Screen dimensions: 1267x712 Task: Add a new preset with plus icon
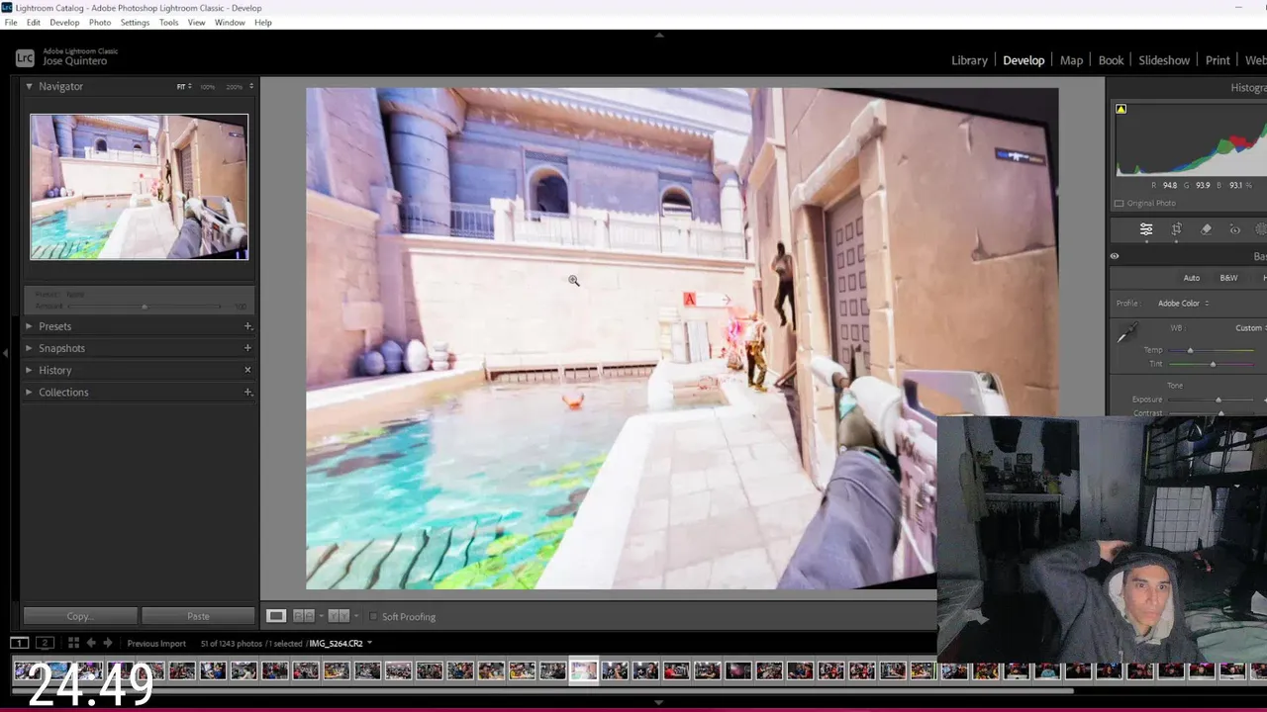point(247,326)
